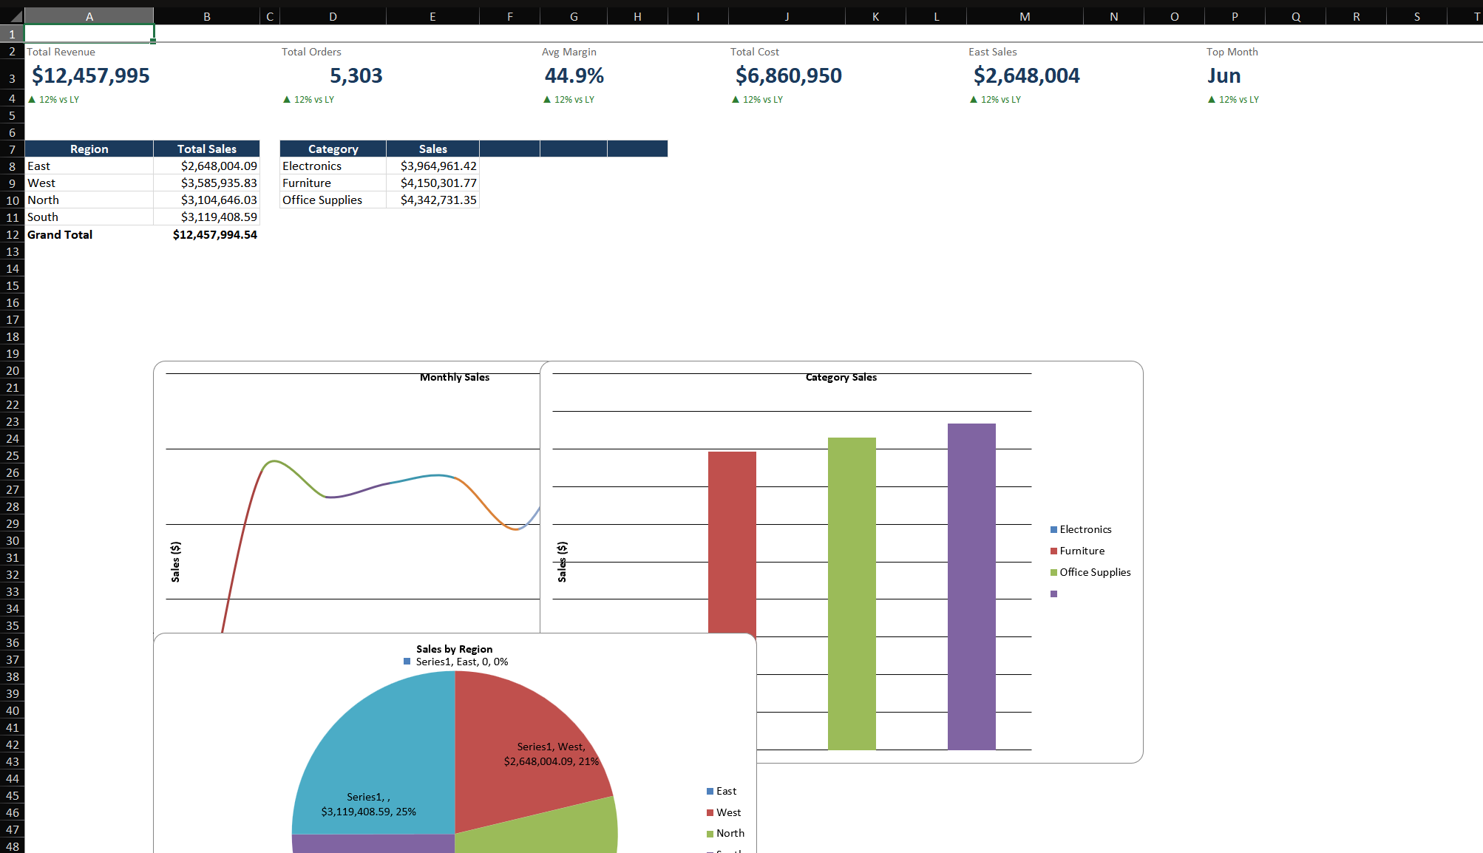
Task: Select the $12,457,994.54 grand total cell
Action: [x=207, y=234]
